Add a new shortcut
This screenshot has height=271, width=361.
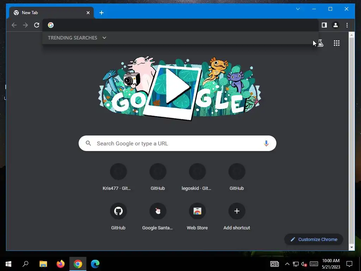point(237,216)
